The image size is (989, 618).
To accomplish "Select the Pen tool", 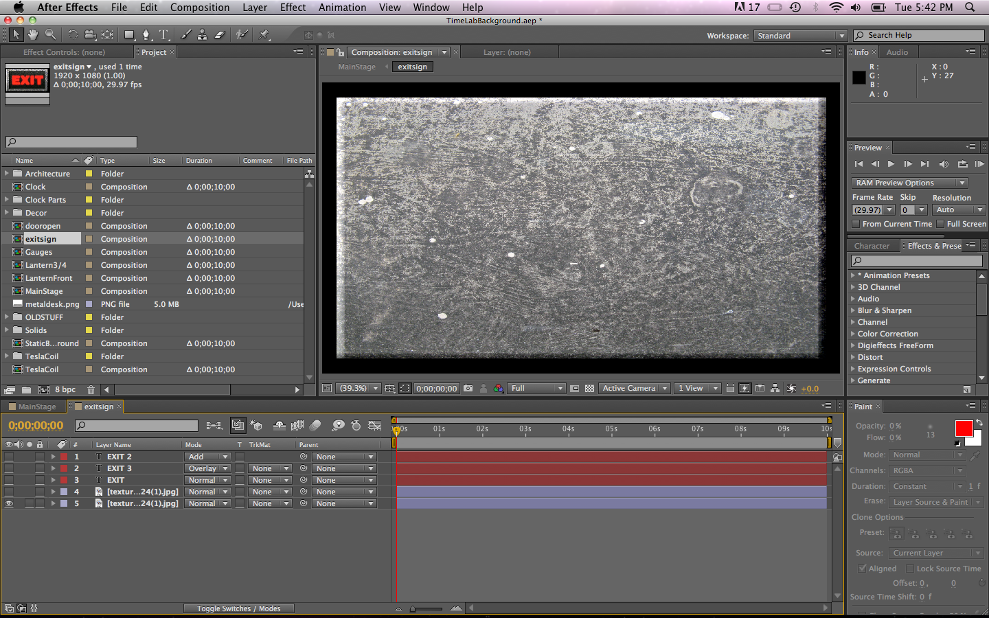I will 146,34.
